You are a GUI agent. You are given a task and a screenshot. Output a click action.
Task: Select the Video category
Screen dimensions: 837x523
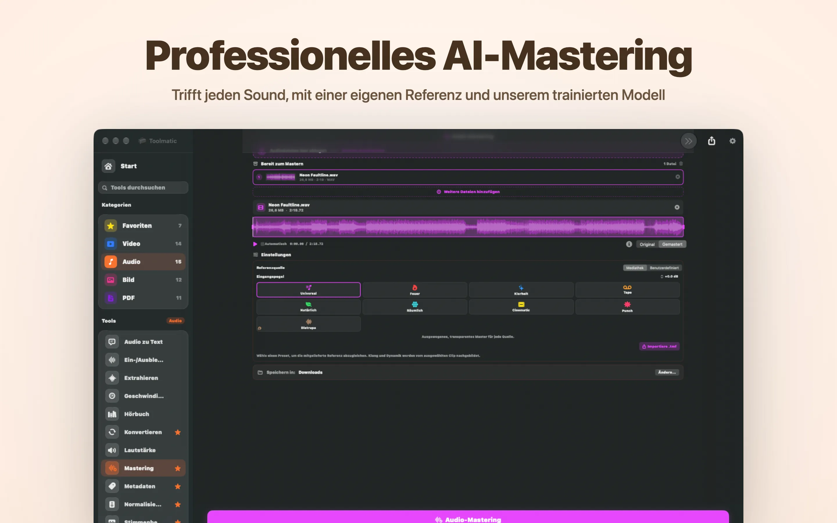point(143,243)
